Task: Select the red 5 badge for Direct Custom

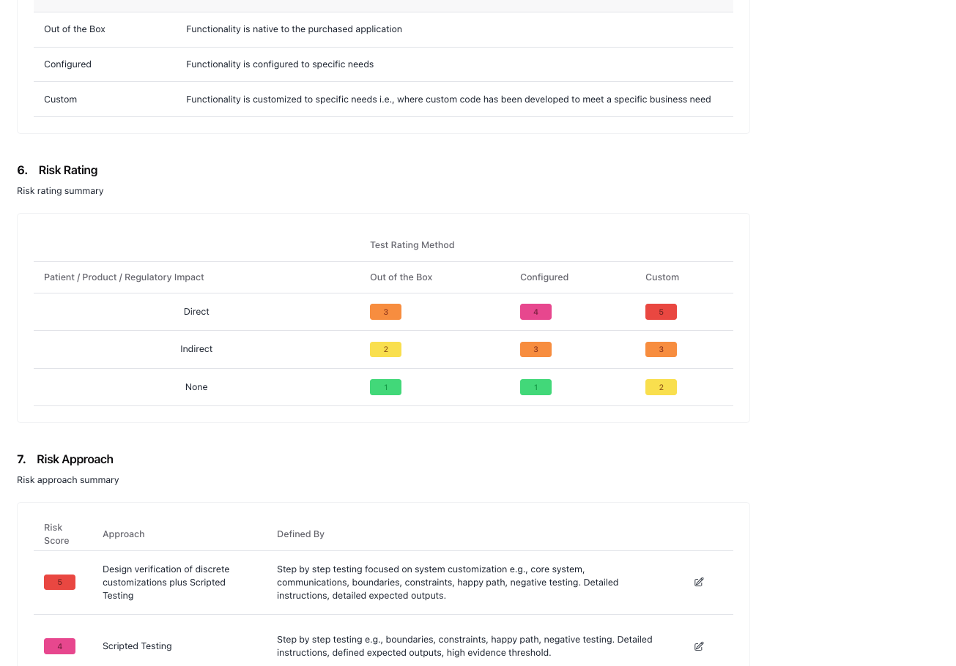Action: (x=661, y=312)
